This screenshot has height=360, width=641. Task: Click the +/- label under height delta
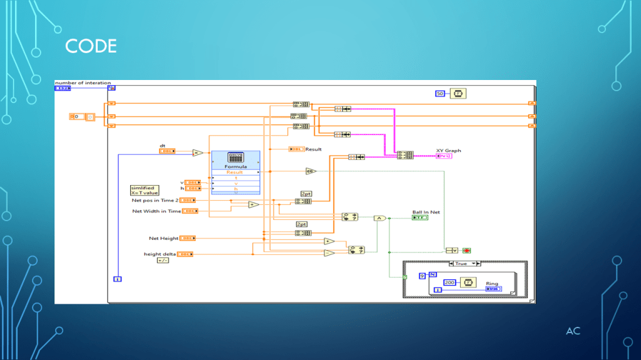click(163, 261)
